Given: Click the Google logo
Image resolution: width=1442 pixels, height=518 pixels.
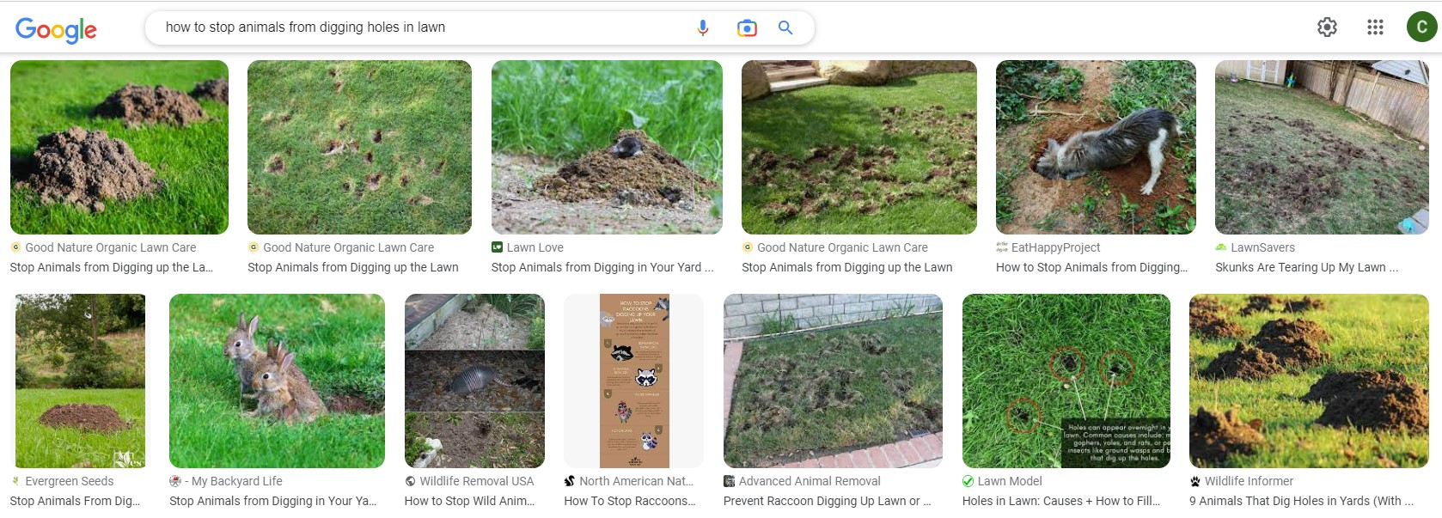Looking at the screenshot, I should (x=56, y=30).
